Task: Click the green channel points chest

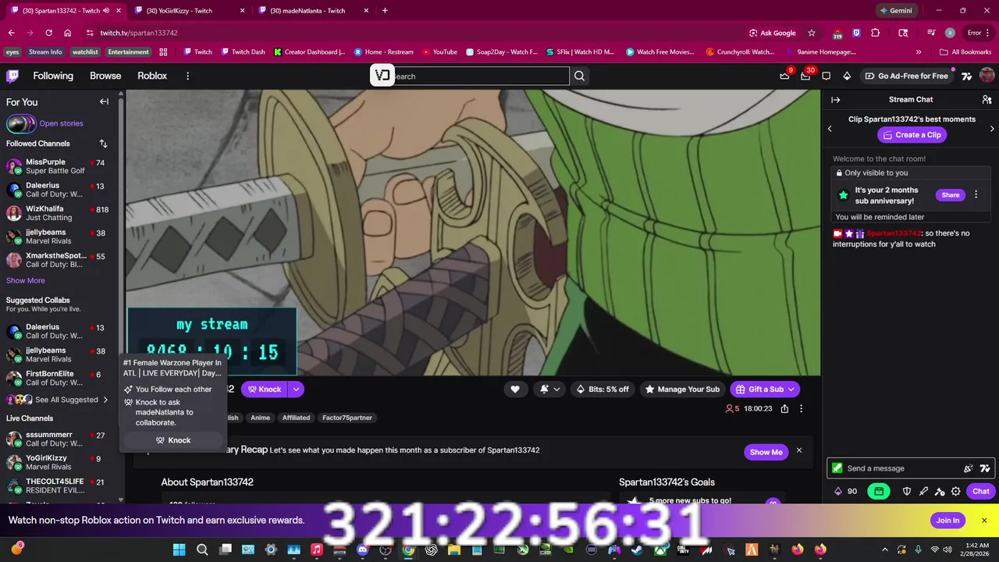Action: coord(879,491)
